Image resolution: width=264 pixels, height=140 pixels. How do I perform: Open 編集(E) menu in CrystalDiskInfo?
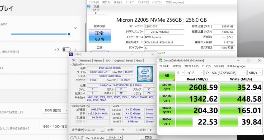[106, 2]
